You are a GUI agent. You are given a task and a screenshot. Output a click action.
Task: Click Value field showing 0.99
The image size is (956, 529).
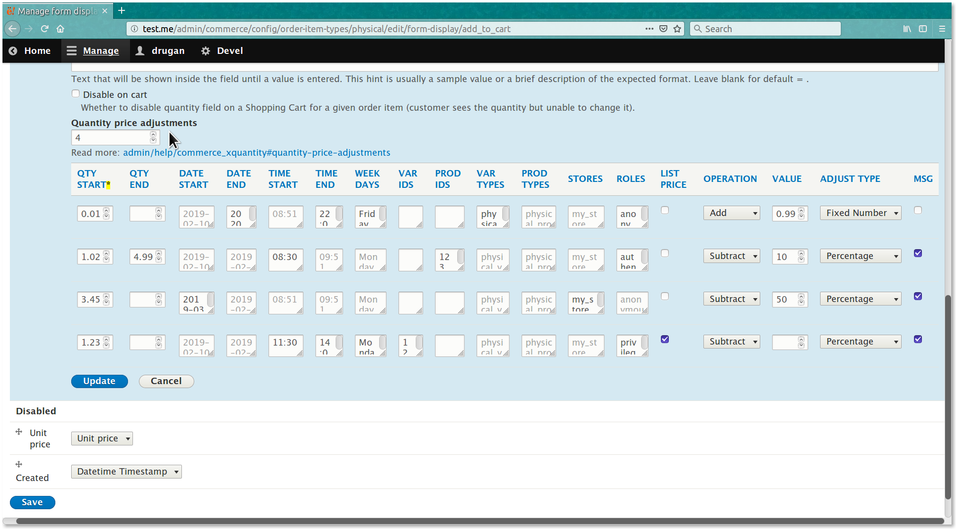[x=790, y=214]
